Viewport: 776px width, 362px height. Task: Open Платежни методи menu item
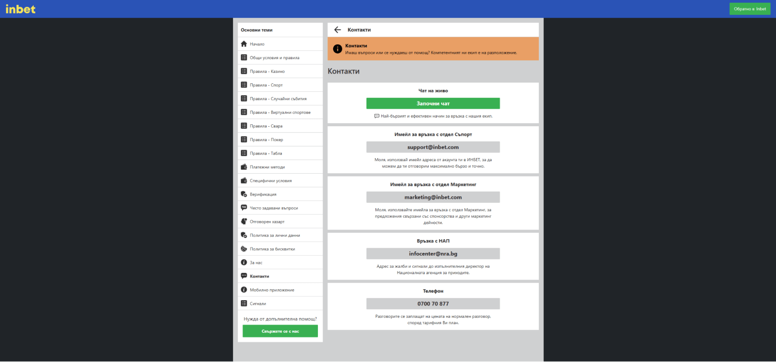280,167
